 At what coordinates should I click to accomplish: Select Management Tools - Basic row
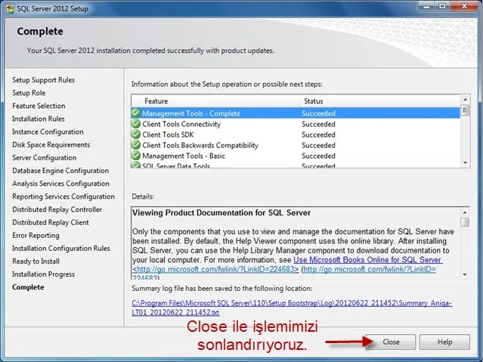(x=296, y=156)
